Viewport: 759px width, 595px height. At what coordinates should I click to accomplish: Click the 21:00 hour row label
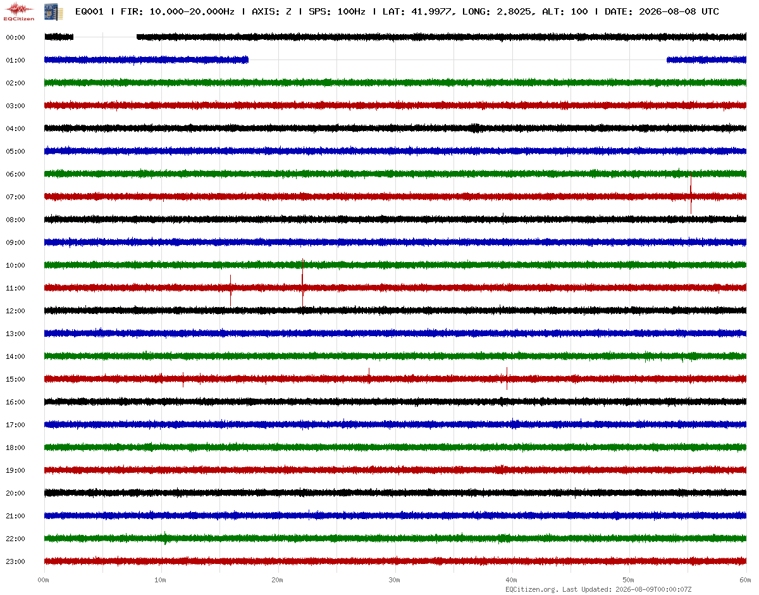coord(15,516)
